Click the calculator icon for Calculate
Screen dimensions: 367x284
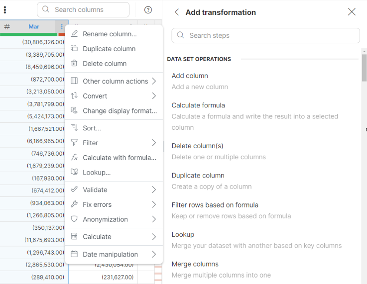(x=74, y=236)
